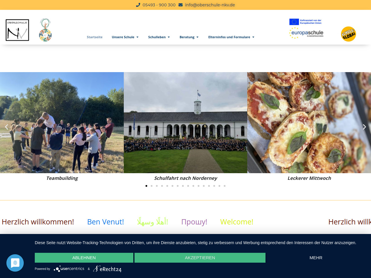Click the eRecht24 logo
371x278 pixels.
click(x=107, y=269)
